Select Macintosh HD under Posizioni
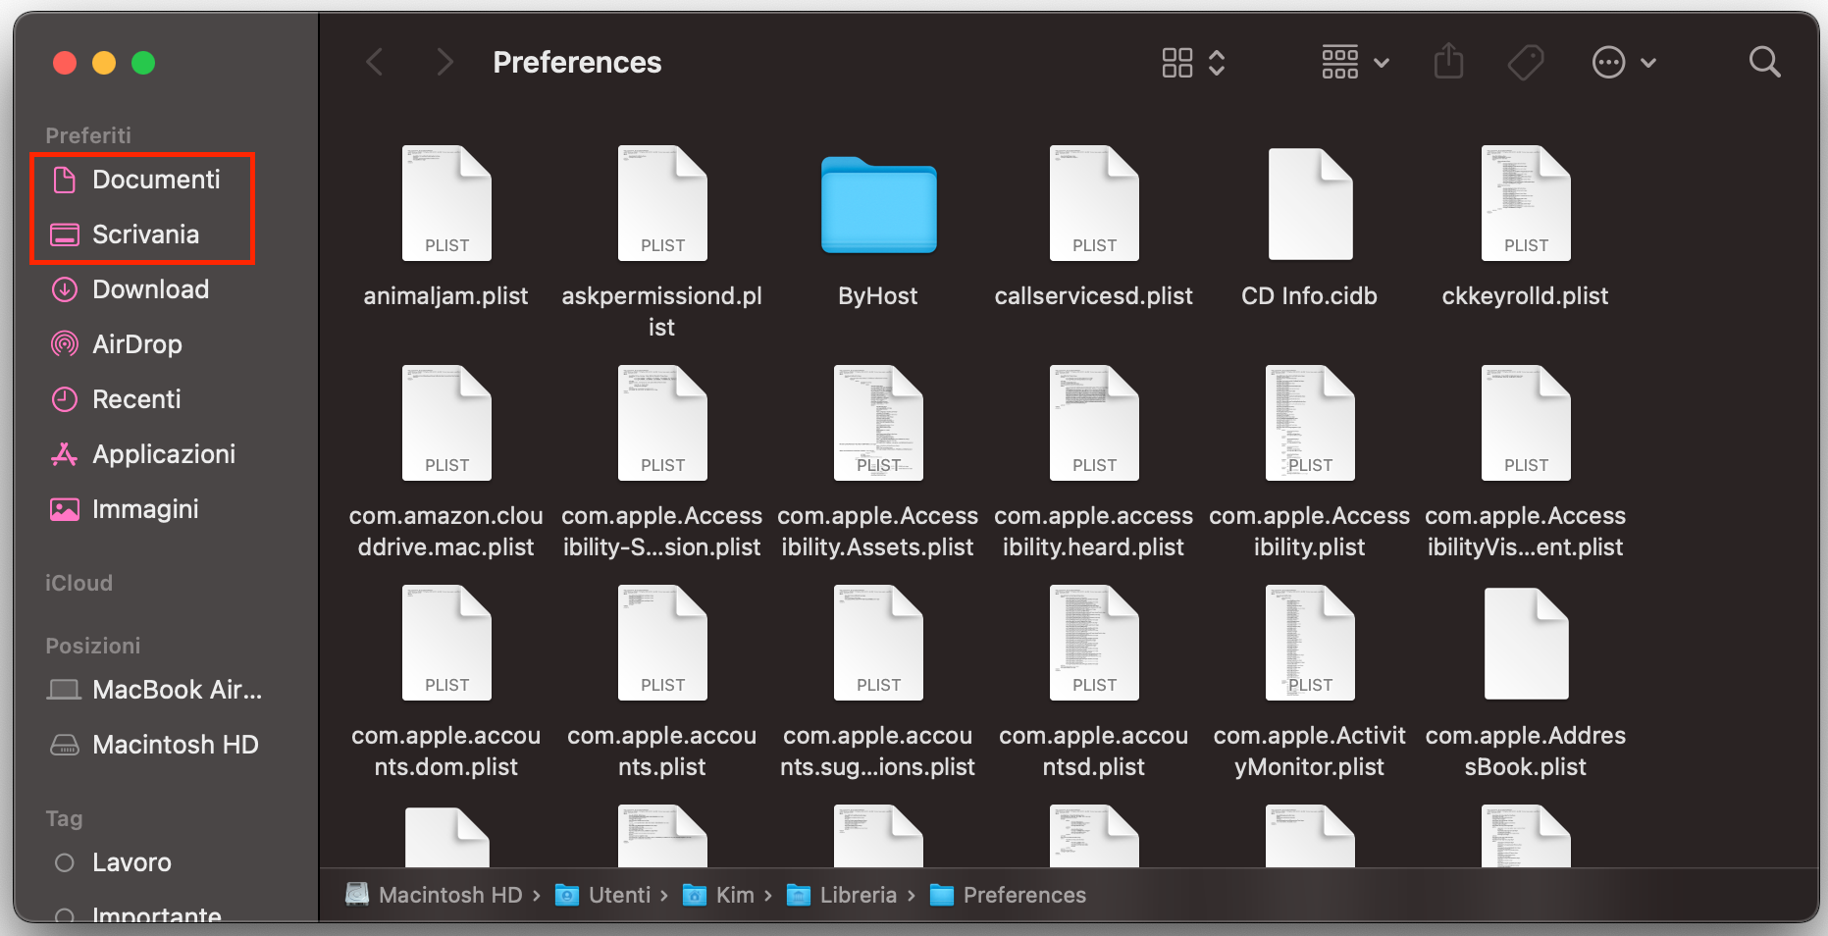This screenshot has width=1828, height=936. point(175,744)
